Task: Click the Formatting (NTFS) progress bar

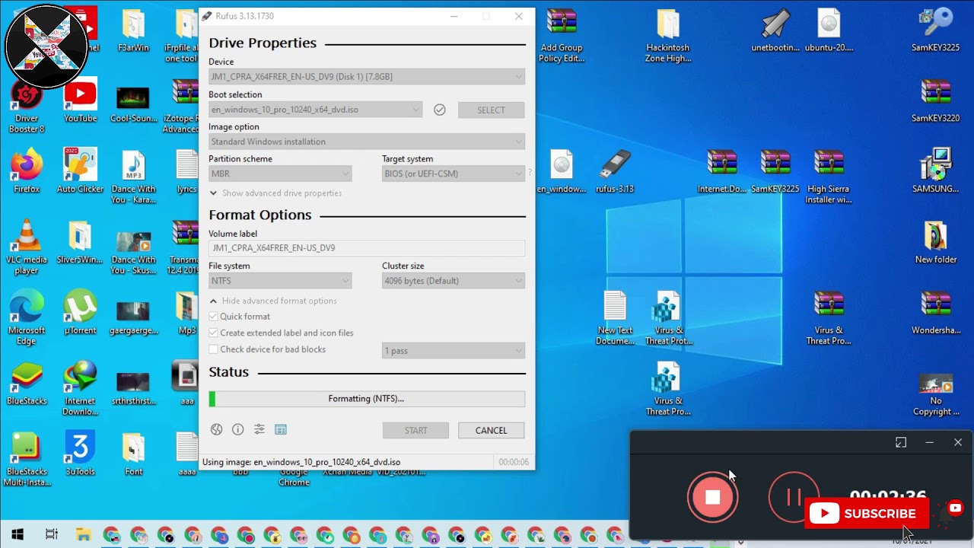Action: (x=367, y=399)
